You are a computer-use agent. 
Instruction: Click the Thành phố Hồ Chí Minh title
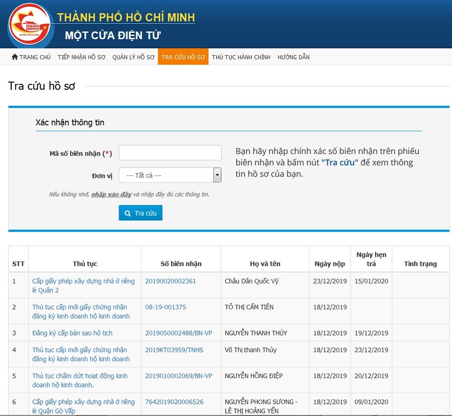[126, 18]
